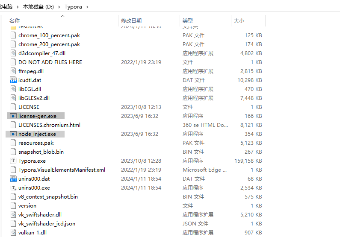Click the 2023/10/8 12:13 date cell
The width and height of the screenshot is (340, 240).
point(141,107)
